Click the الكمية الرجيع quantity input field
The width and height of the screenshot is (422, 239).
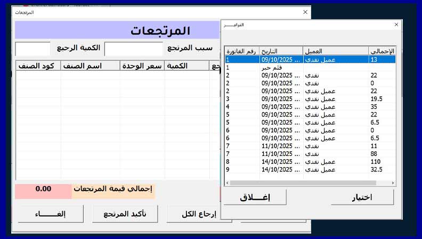(x=33, y=49)
